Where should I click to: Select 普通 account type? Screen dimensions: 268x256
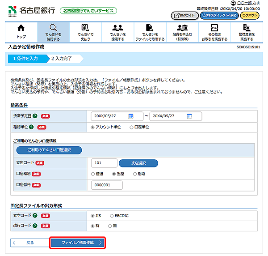[x=93, y=174]
